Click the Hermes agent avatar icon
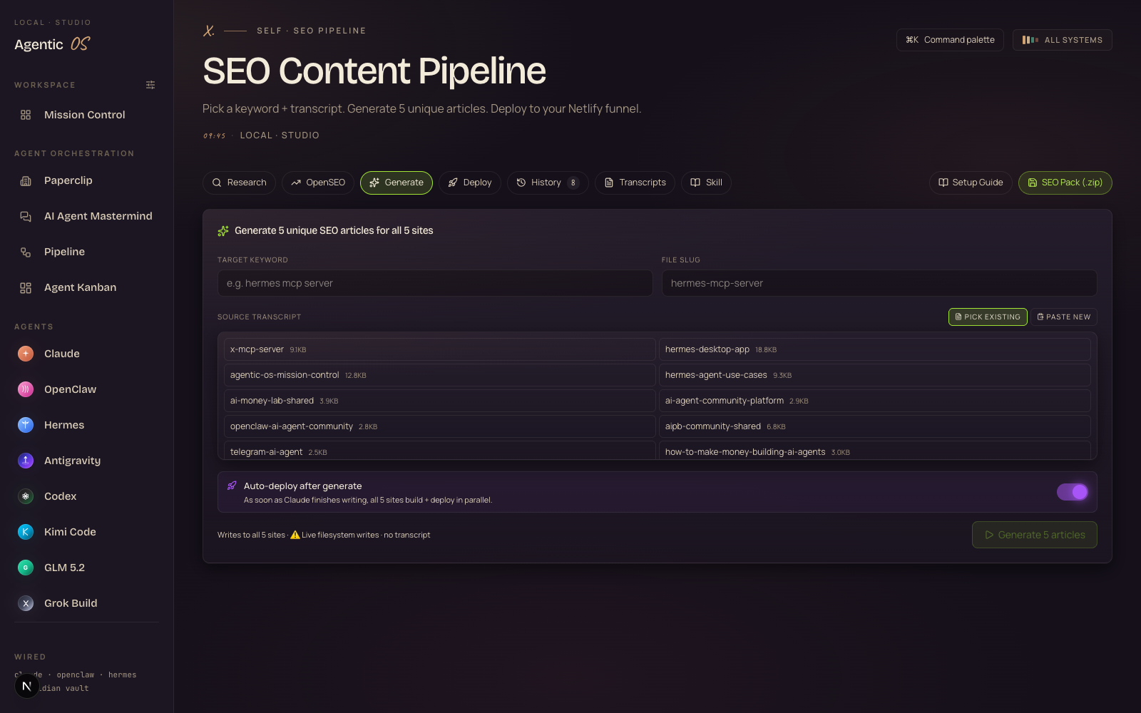1141x713 pixels. 26,425
